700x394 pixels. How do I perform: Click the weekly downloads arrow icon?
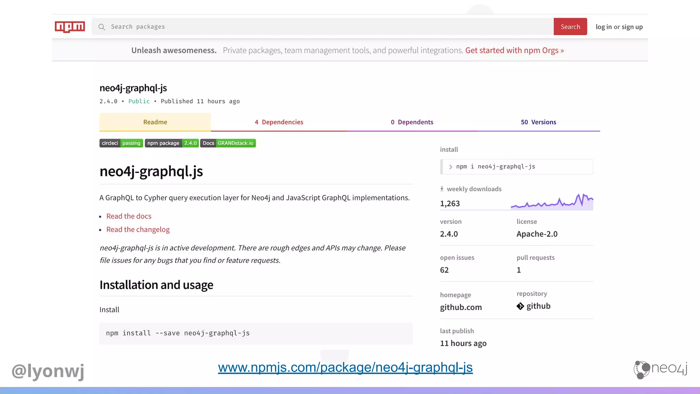442,189
